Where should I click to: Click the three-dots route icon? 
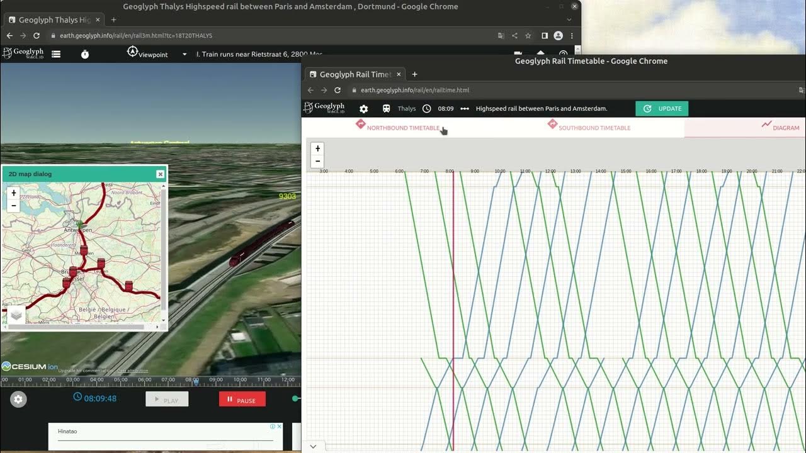(465, 109)
